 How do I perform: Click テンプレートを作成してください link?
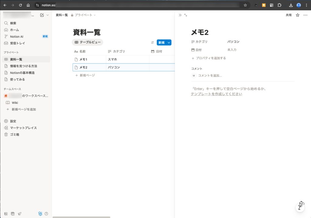216,94
